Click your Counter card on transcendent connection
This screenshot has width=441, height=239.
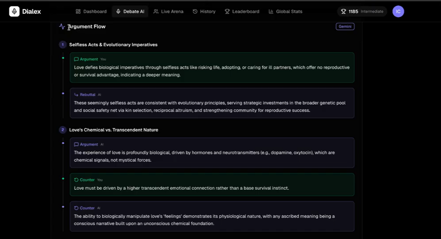pyautogui.click(x=212, y=185)
